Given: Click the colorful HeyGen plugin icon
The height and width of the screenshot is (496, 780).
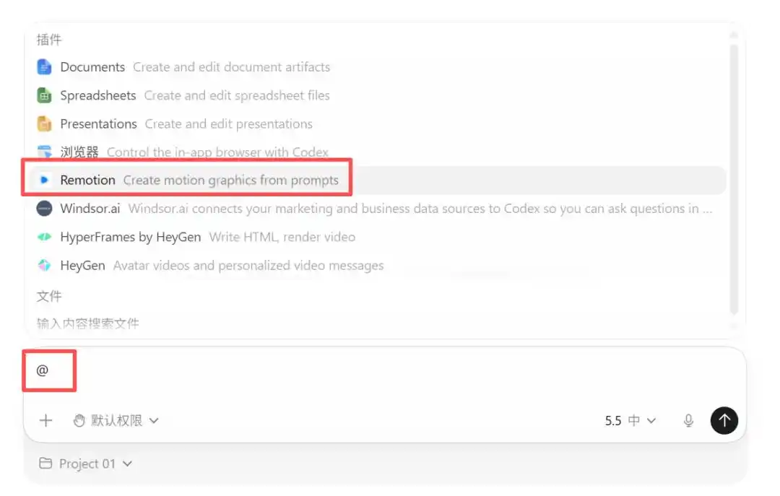Looking at the screenshot, I should (44, 265).
